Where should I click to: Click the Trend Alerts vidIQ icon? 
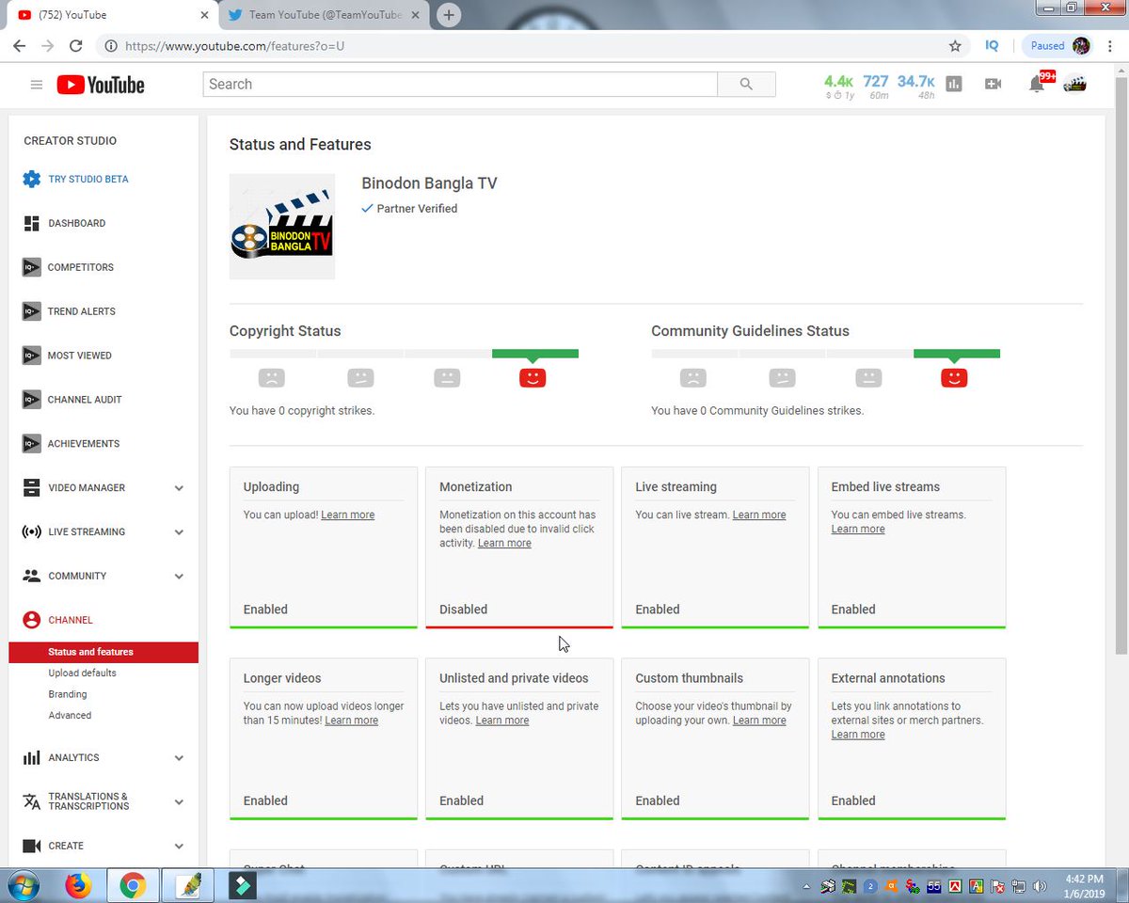pyautogui.click(x=31, y=311)
